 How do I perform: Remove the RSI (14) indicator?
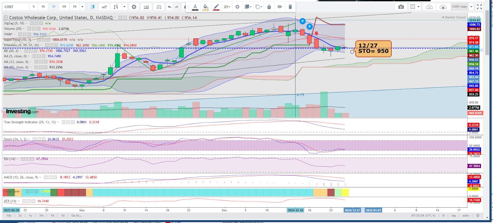click(32, 159)
